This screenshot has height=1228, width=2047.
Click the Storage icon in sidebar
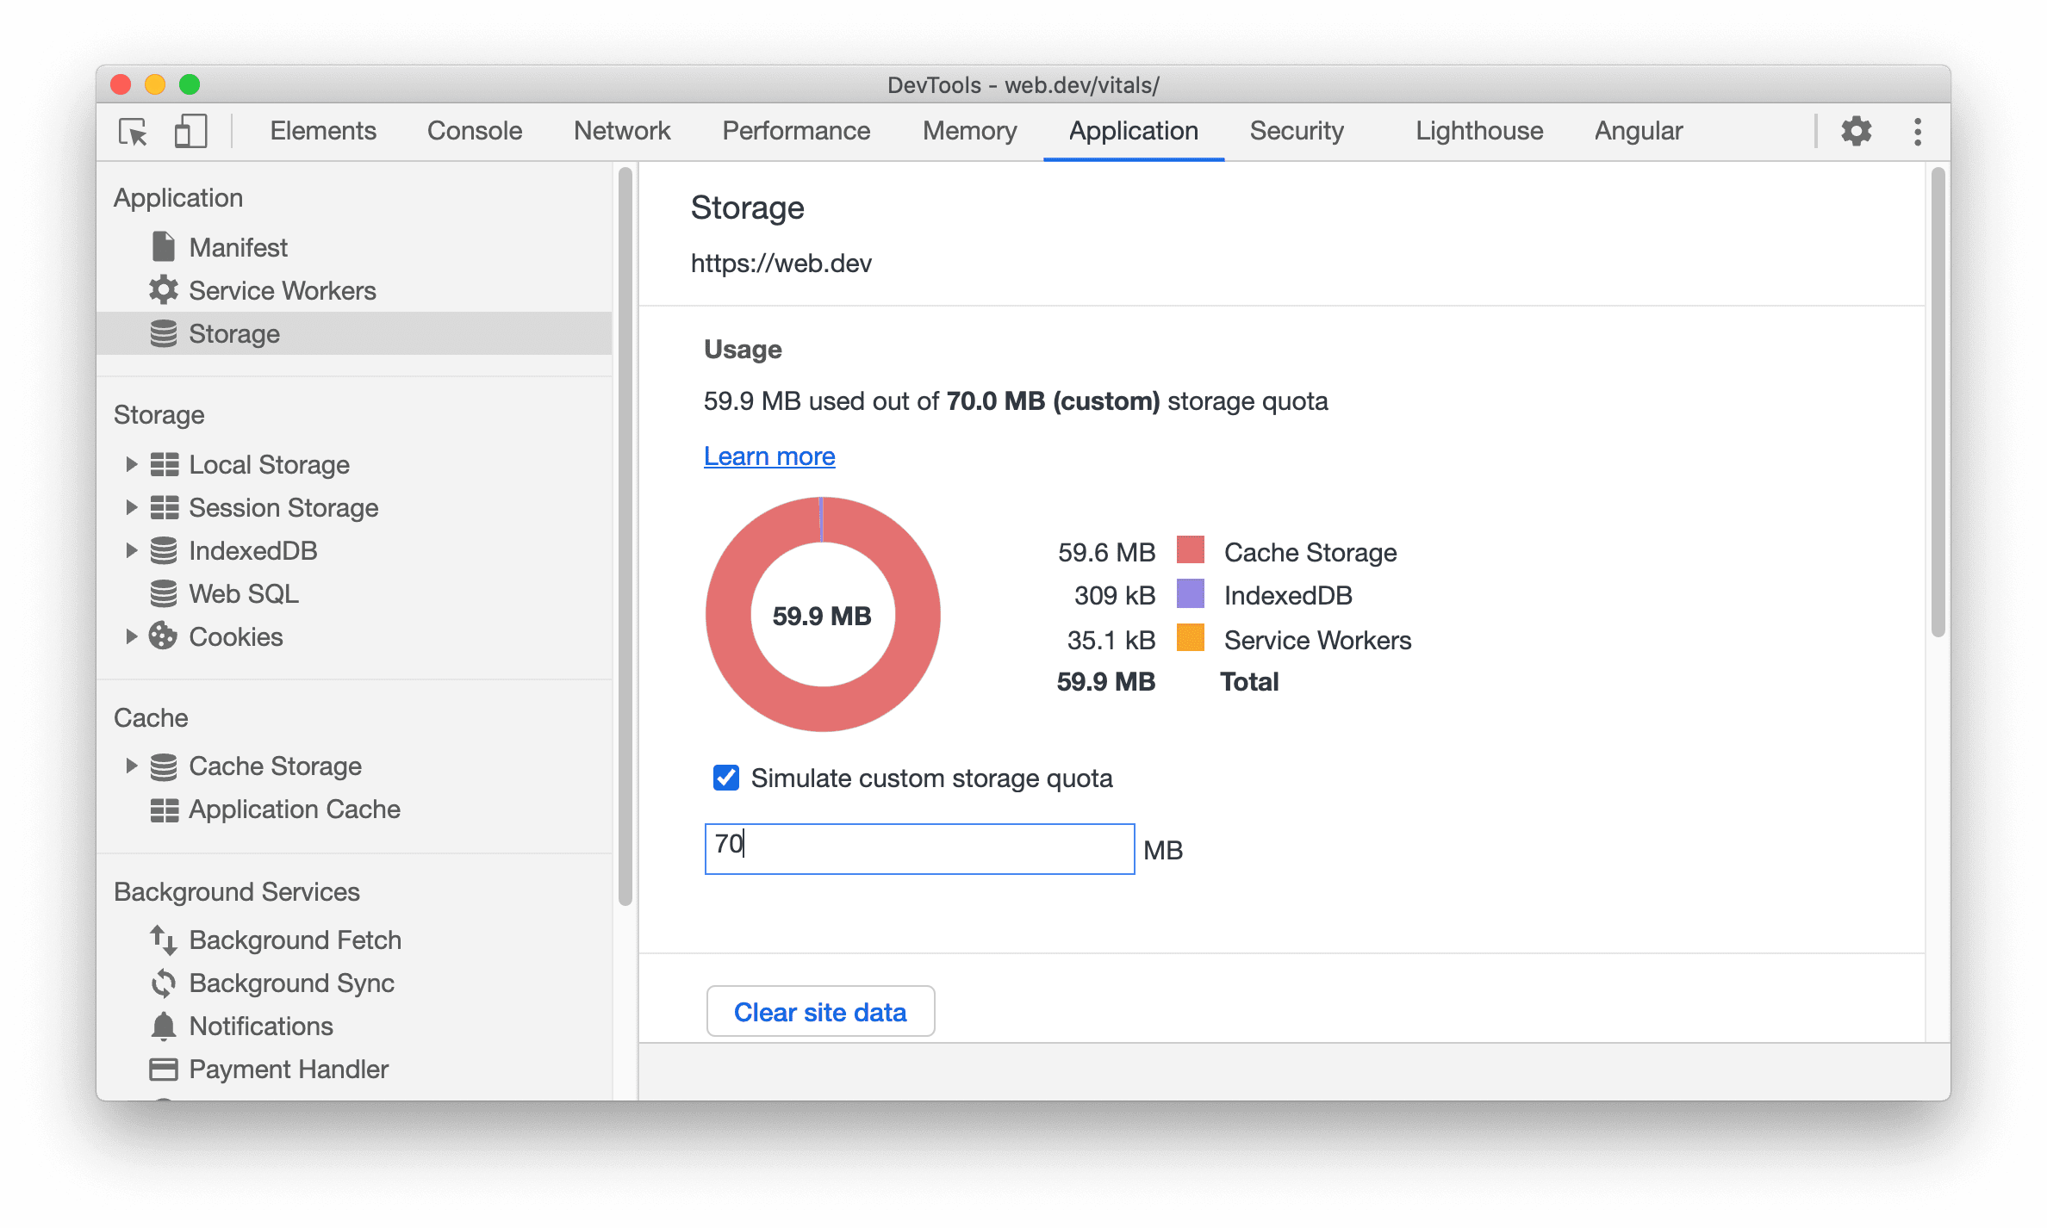162,333
